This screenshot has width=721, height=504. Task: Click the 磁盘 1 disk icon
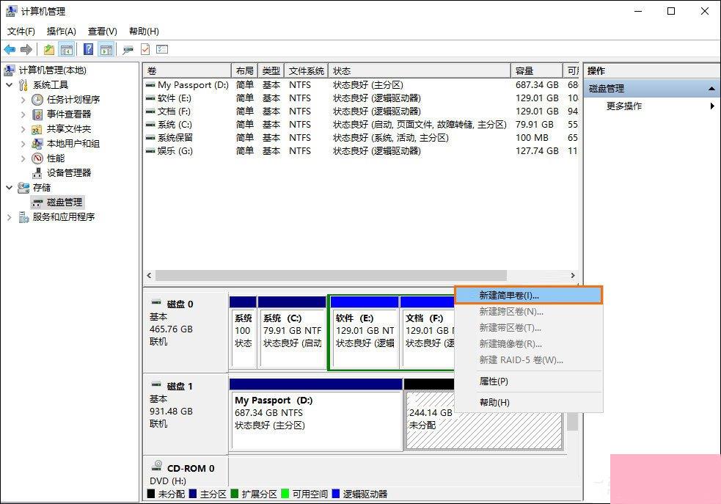156,385
